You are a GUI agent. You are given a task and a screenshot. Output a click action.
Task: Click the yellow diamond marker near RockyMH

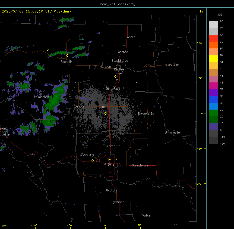click(x=68, y=55)
